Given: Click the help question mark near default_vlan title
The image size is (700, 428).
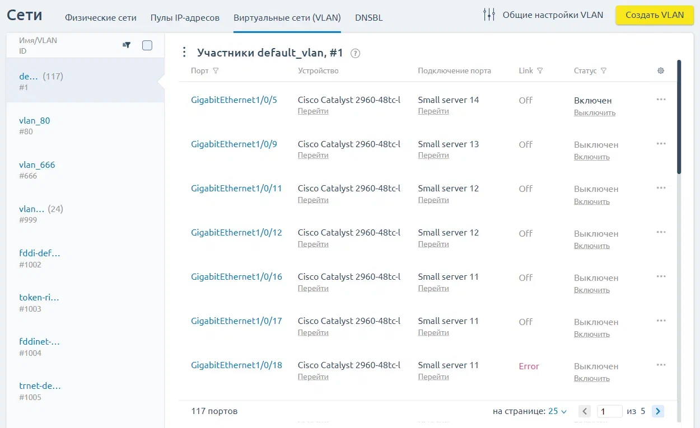Looking at the screenshot, I should coord(355,53).
